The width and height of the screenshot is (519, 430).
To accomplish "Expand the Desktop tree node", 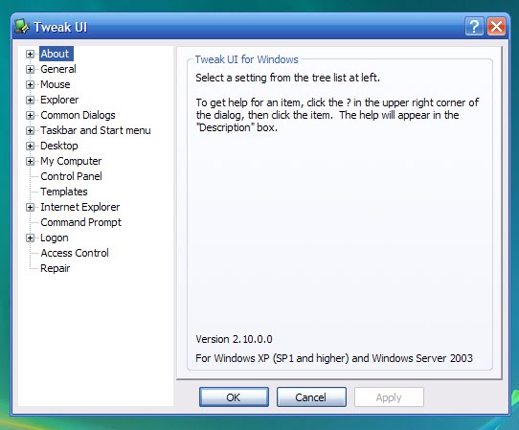I will coord(30,146).
